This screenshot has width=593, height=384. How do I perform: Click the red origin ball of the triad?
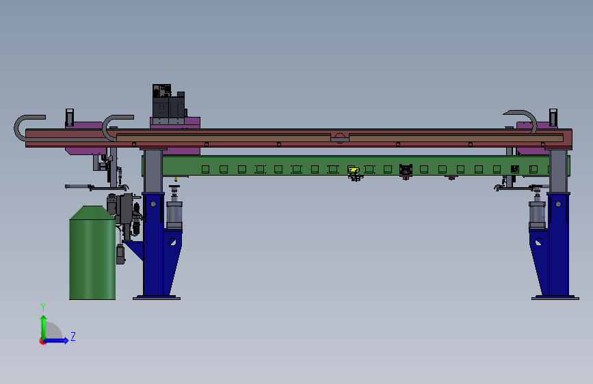click(42, 341)
